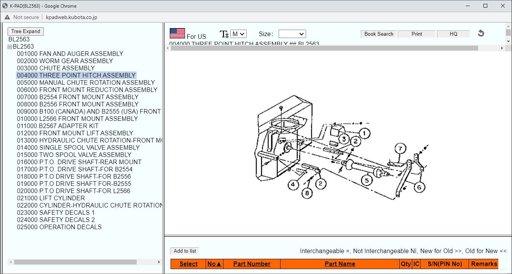Open 021000 Lift Cylinder in tree
The image size is (512, 274).
(51, 198)
